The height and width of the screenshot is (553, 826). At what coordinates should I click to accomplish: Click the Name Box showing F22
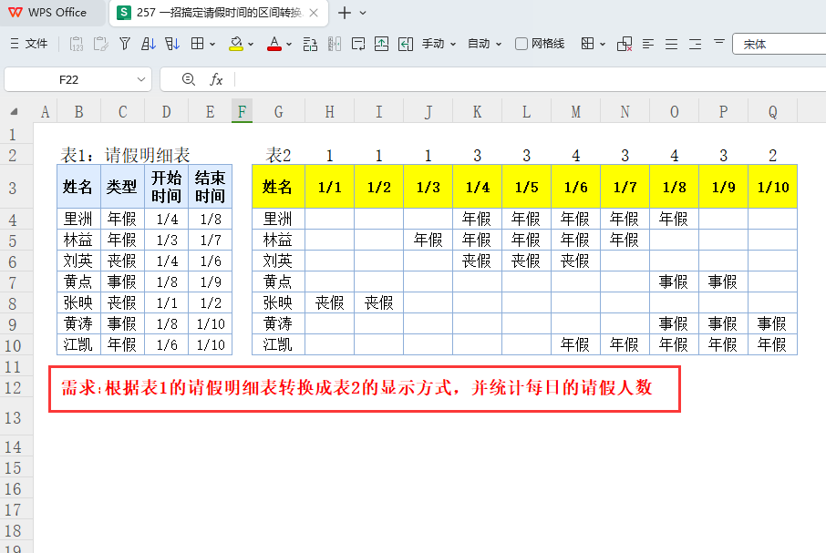pyautogui.click(x=68, y=79)
